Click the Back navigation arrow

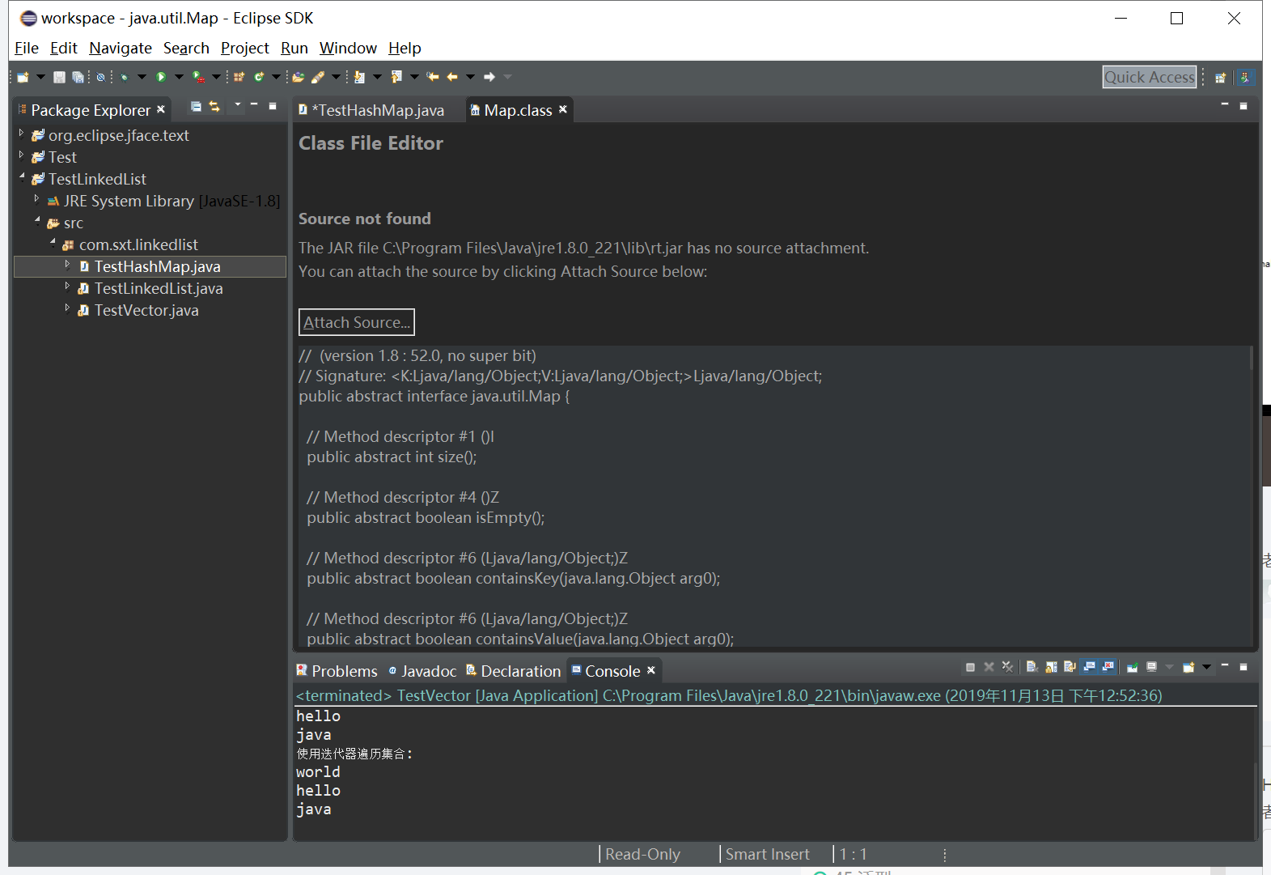[x=452, y=77]
